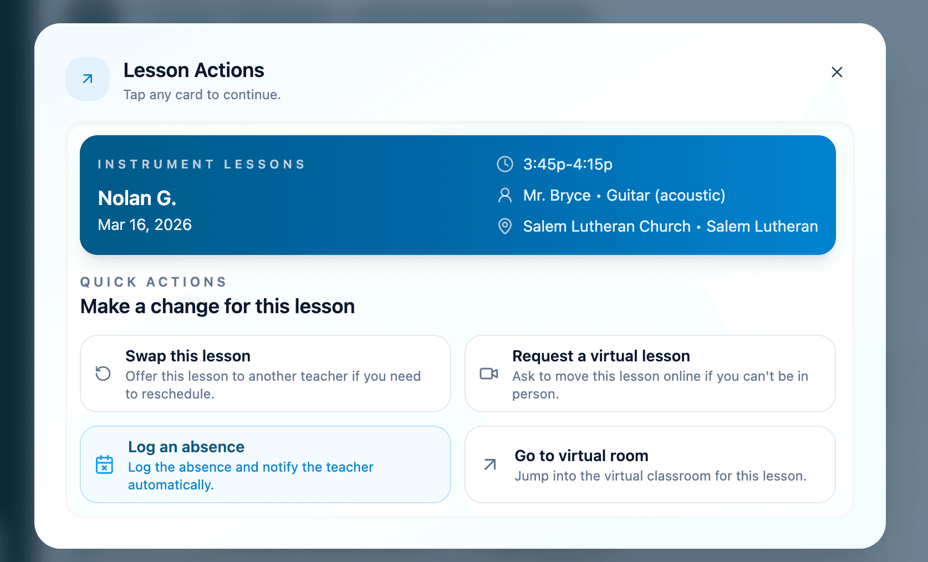Click the Lesson Actions header arrow icon
Image resolution: width=928 pixels, height=562 pixels.
coord(87,79)
